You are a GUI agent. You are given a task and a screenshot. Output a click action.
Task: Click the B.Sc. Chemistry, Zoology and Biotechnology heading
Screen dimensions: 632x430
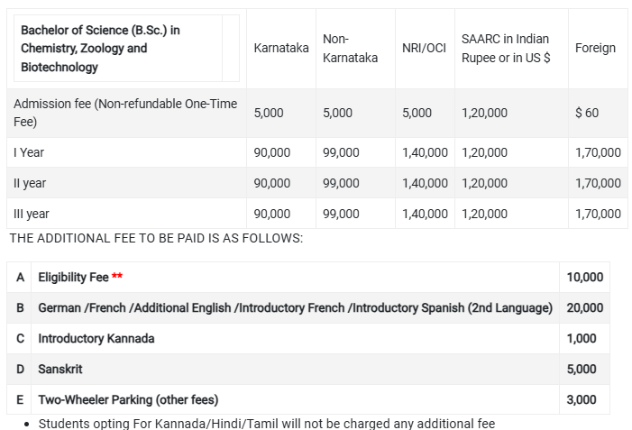pyautogui.click(x=100, y=49)
